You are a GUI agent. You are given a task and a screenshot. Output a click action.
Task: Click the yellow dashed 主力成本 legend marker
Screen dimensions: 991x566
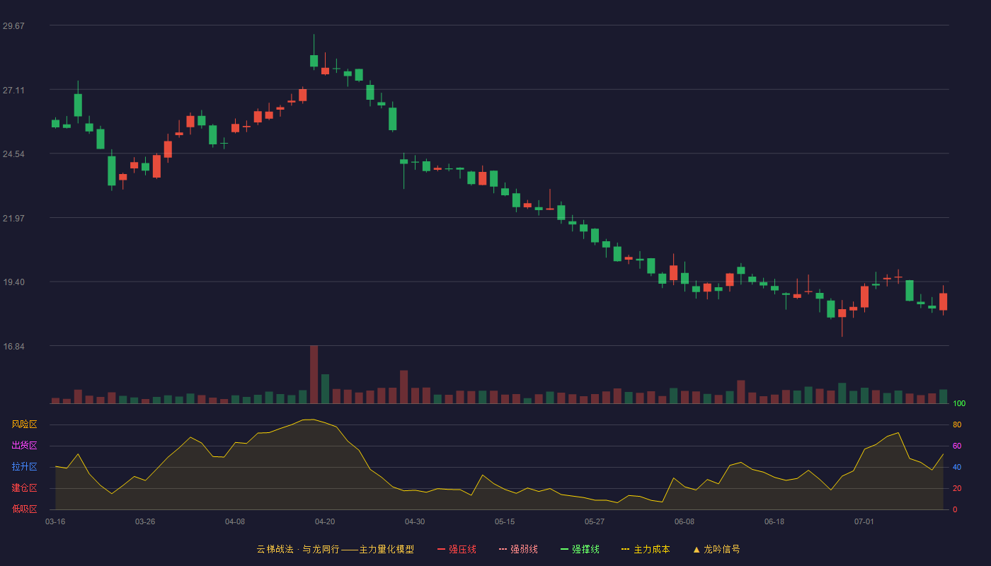point(626,549)
